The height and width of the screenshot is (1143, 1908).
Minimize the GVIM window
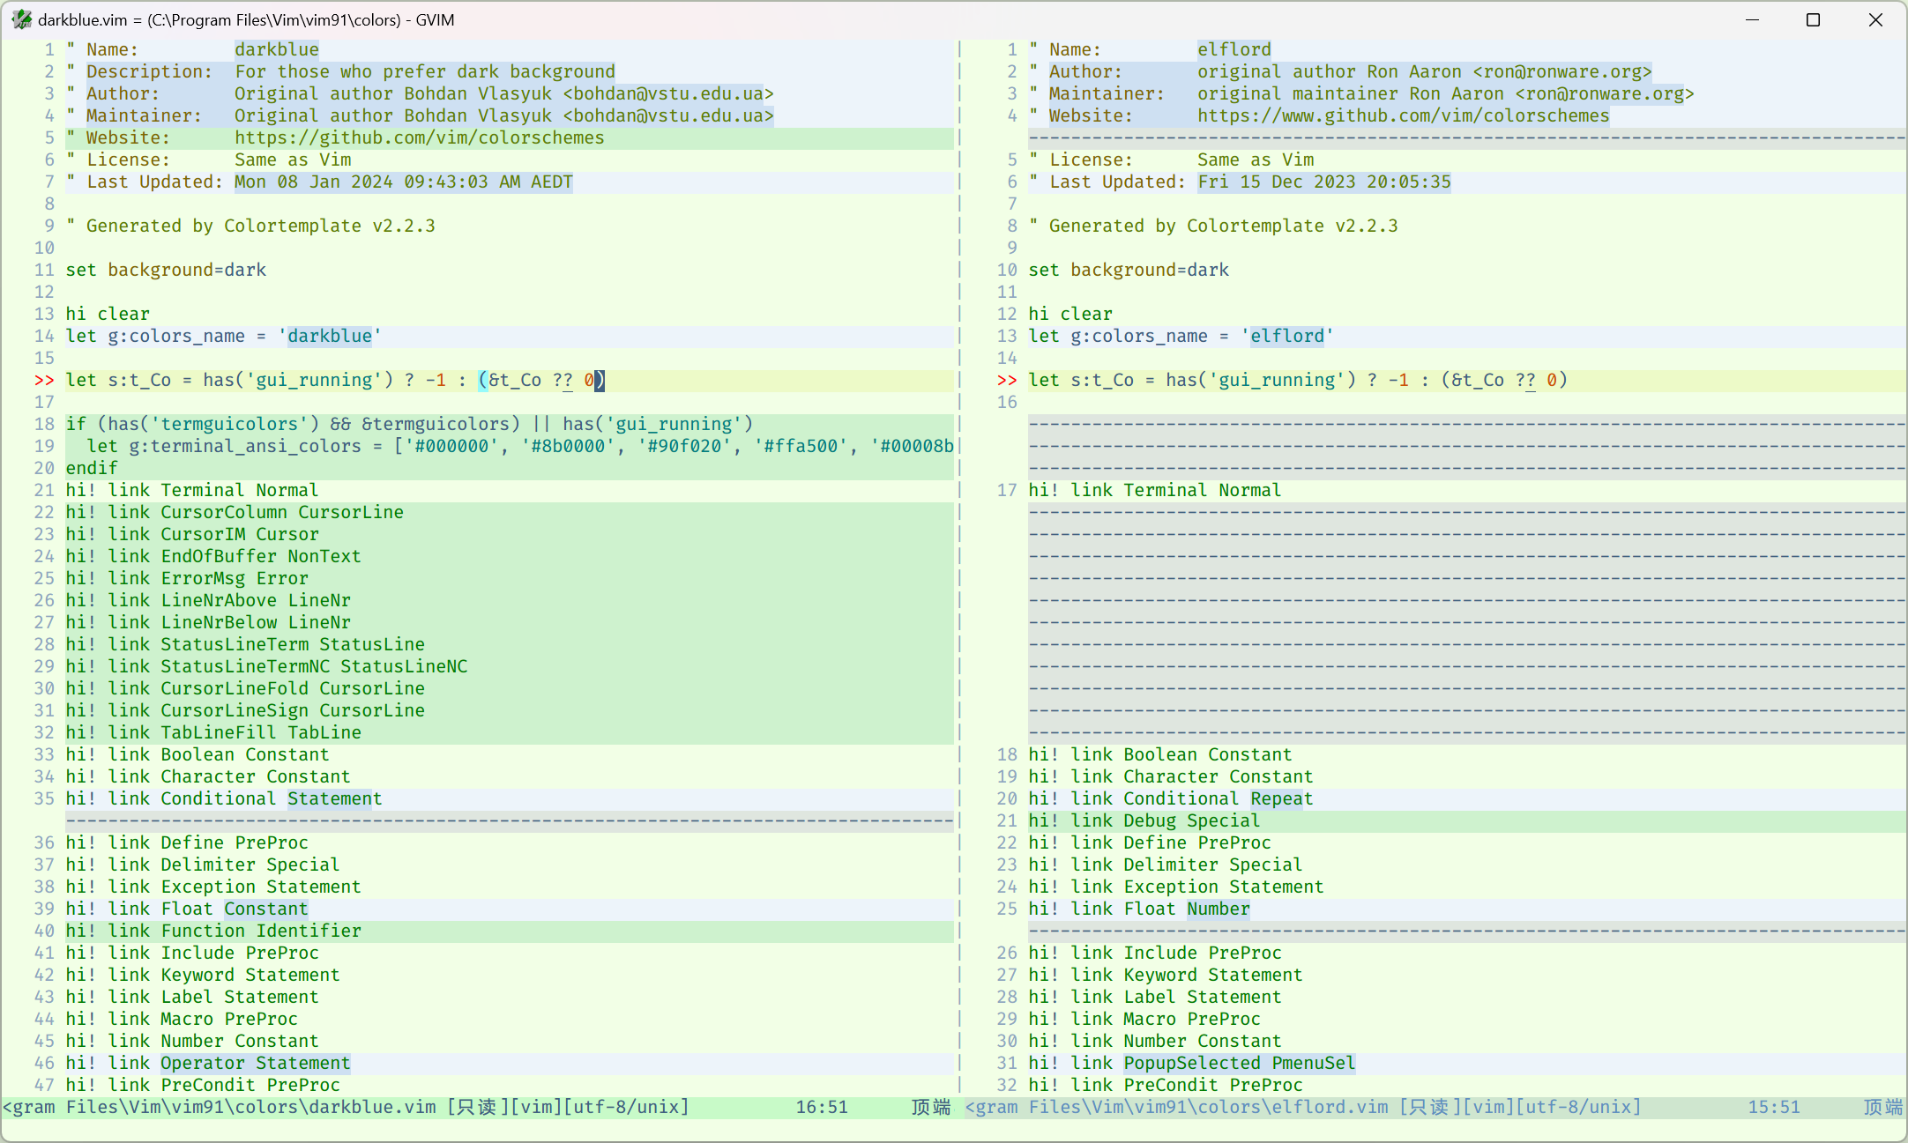pos(1752,19)
